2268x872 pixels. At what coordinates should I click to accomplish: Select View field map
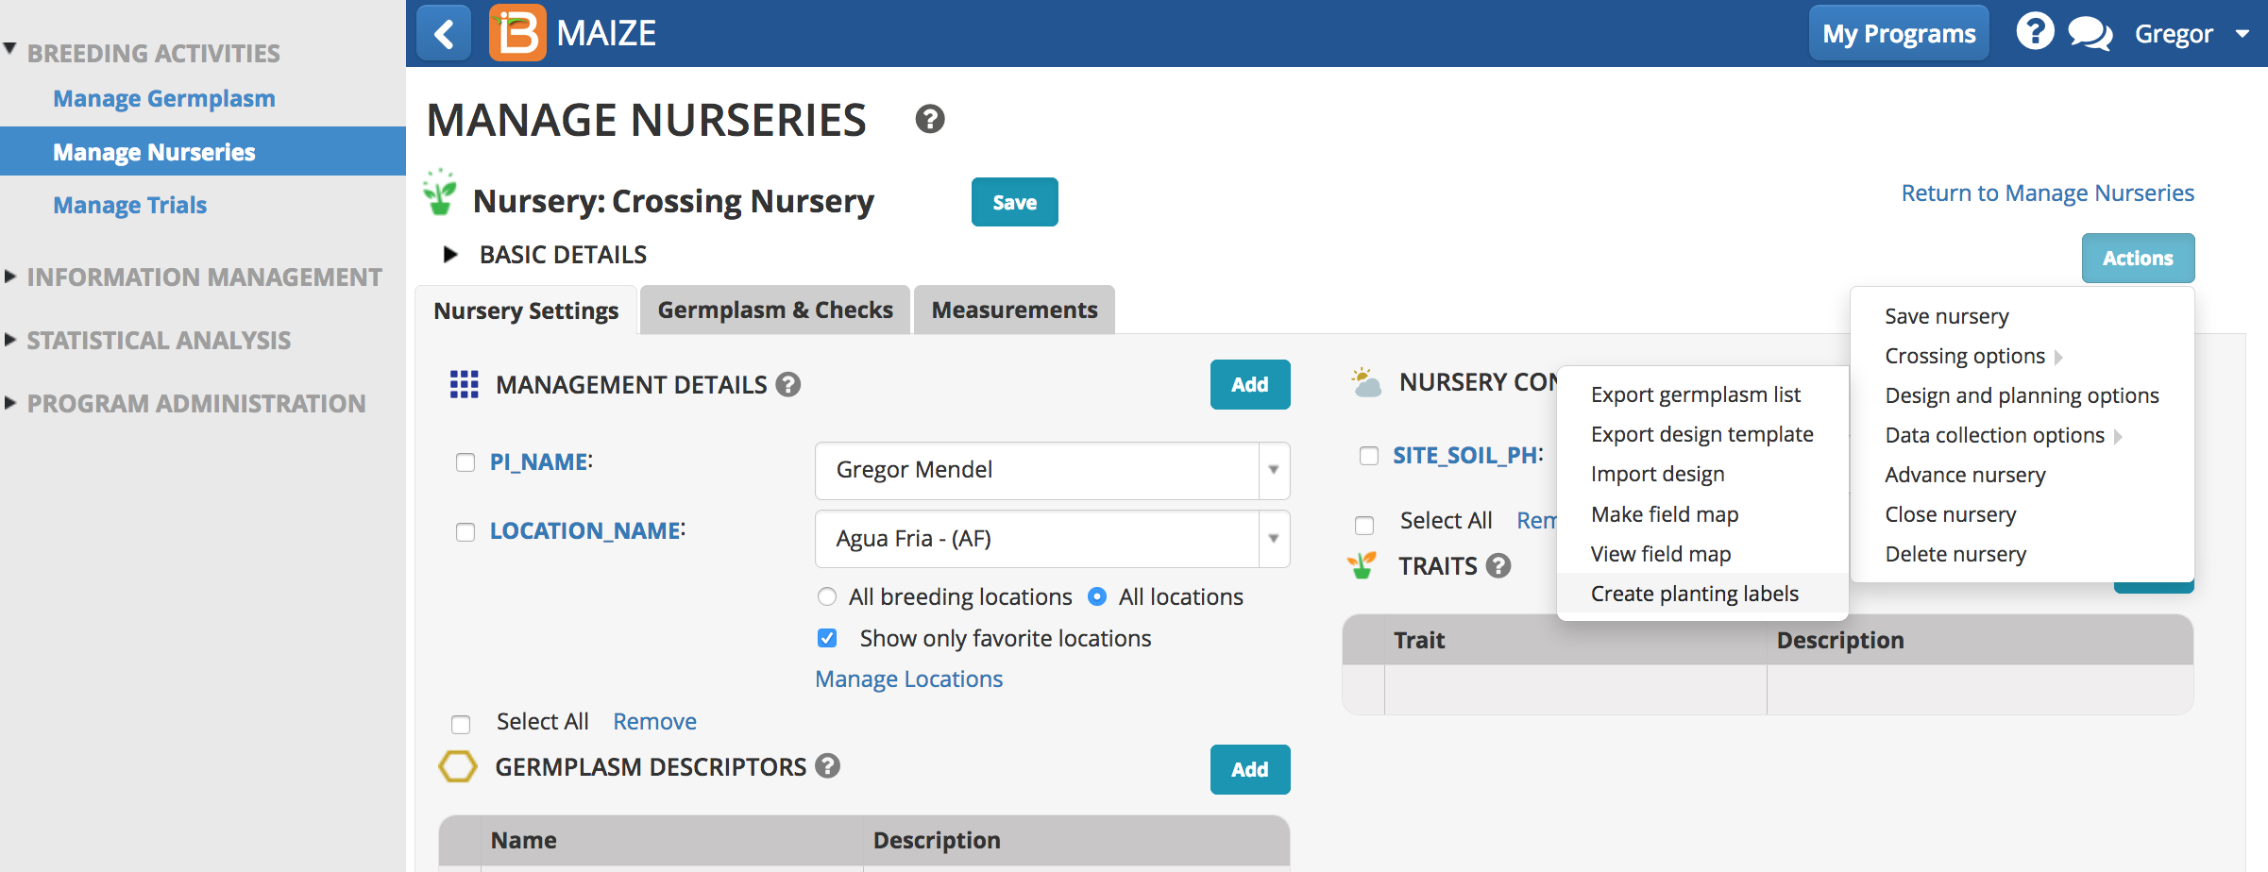(x=1660, y=554)
